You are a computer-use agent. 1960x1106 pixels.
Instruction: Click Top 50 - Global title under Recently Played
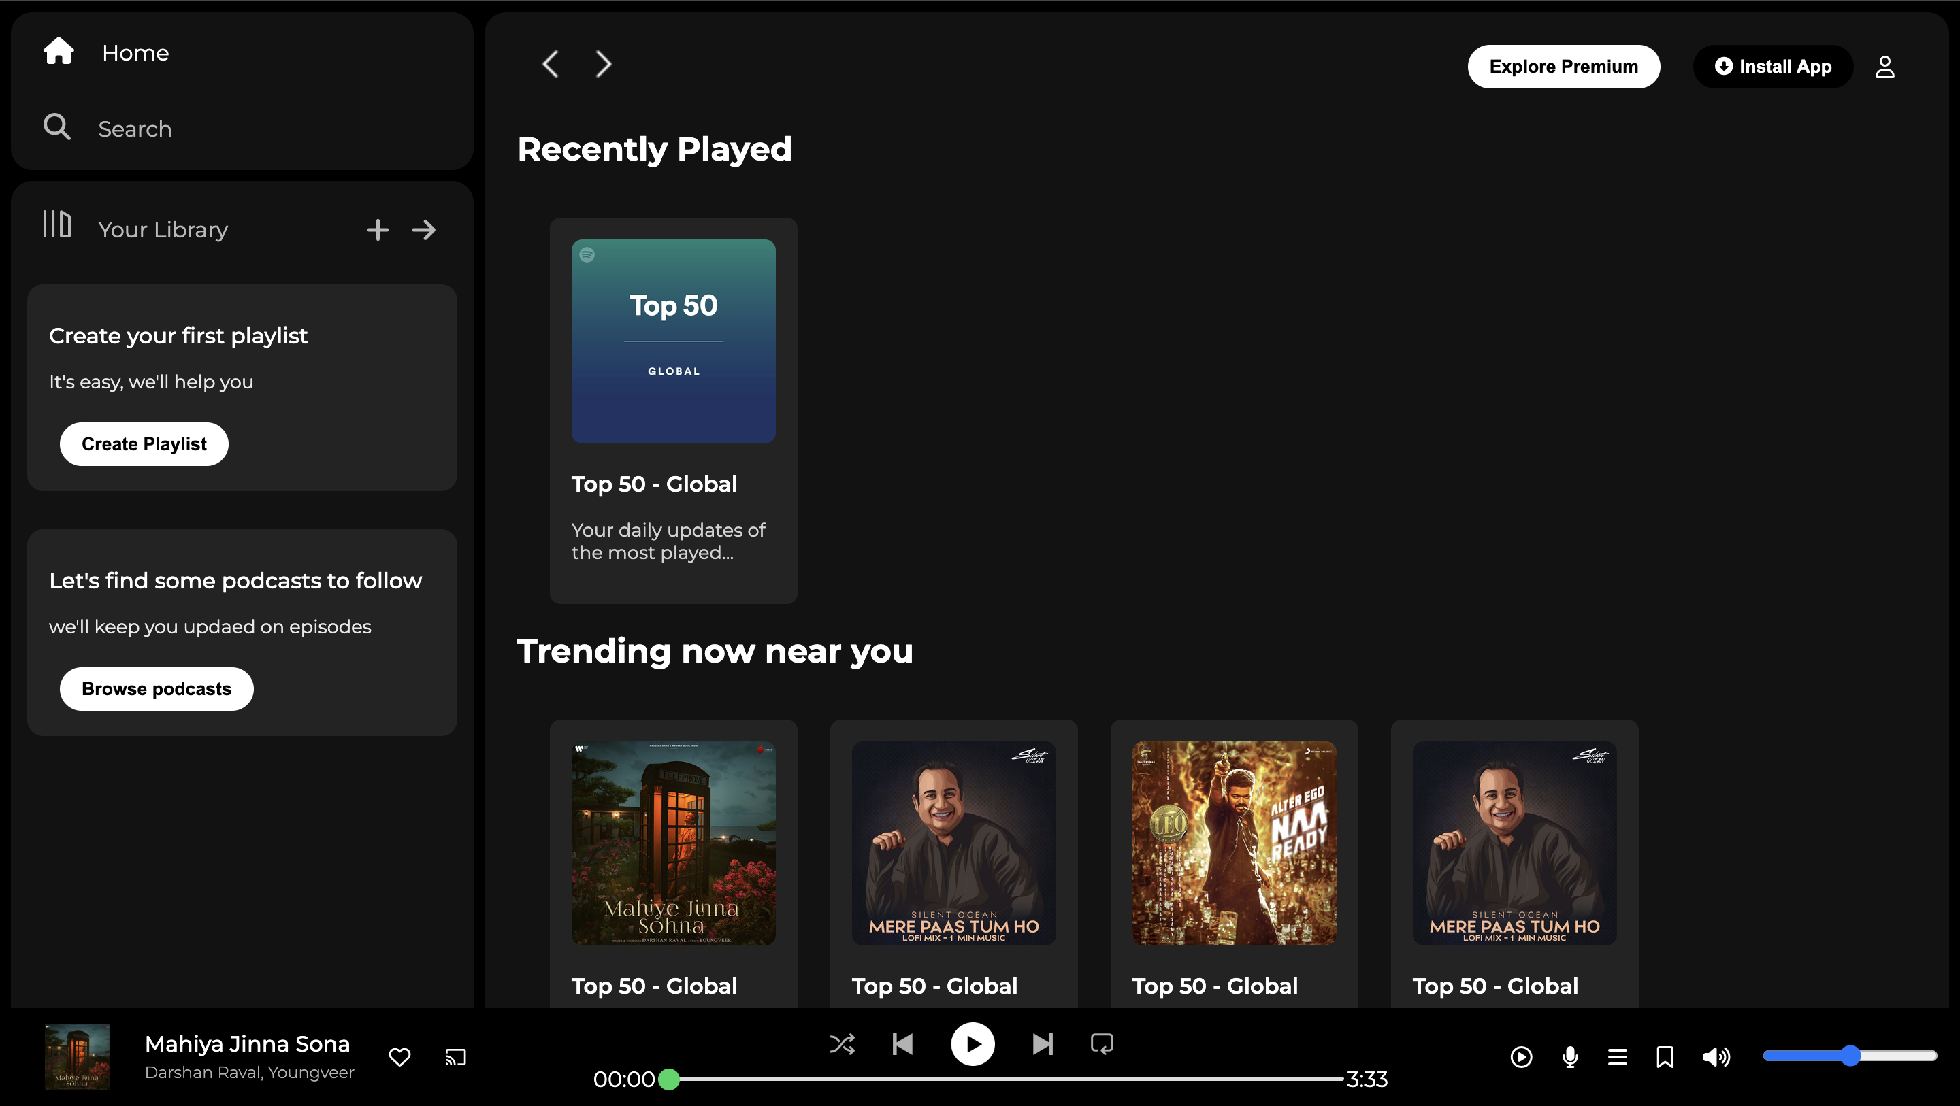[x=654, y=484]
